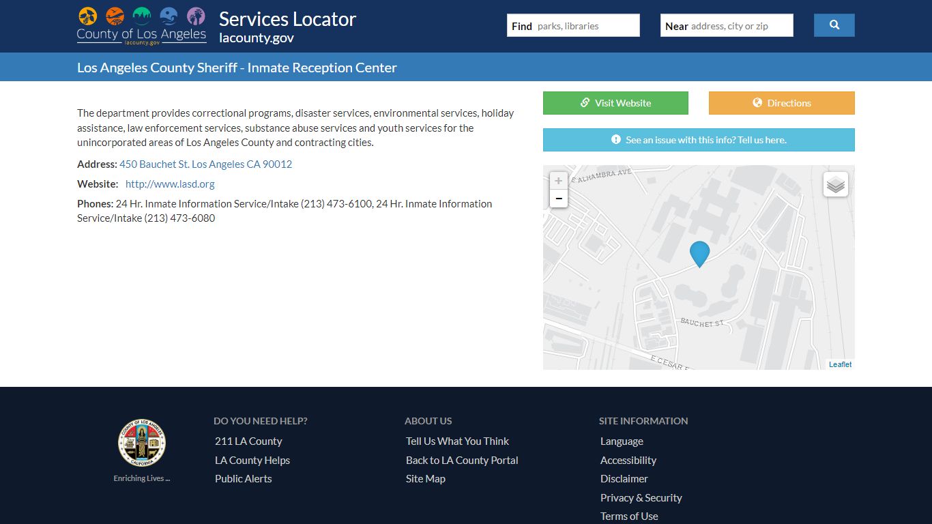The width and height of the screenshot is (932, 524).
Task: Zoom in on the map
Action: [559, 181]
